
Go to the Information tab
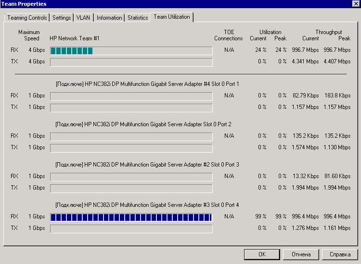click(109, 18)
